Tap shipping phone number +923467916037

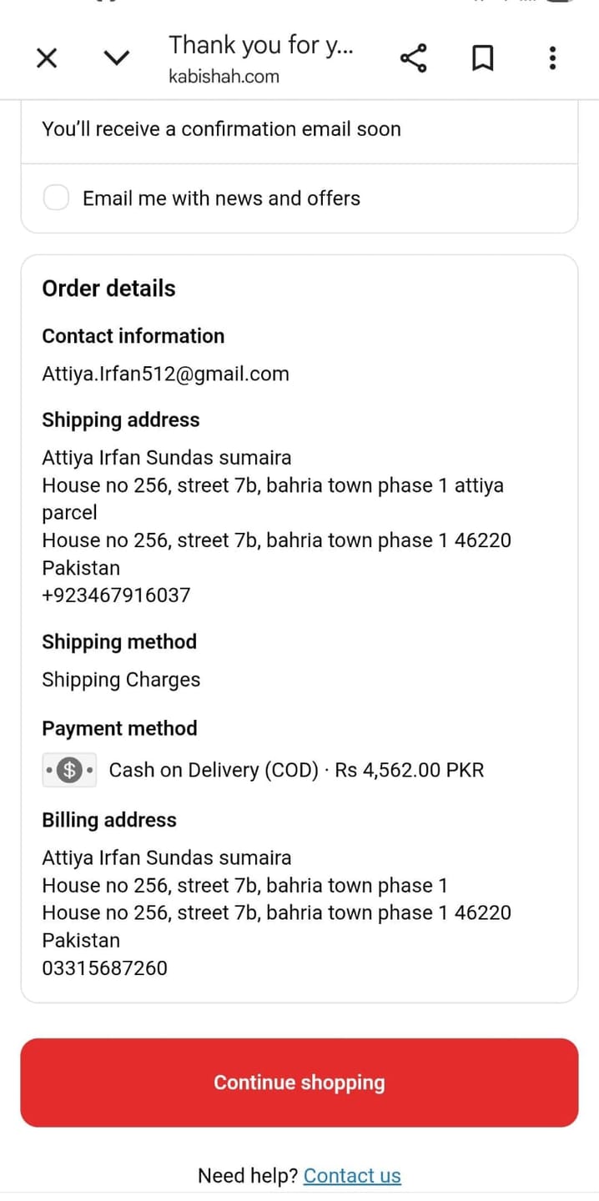click(x=117, y=595)
